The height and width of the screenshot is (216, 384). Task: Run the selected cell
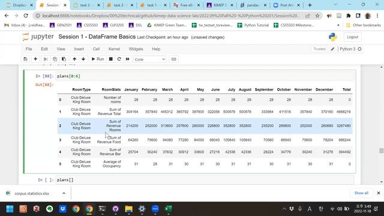pyautogui.click(x=97, y=59)
